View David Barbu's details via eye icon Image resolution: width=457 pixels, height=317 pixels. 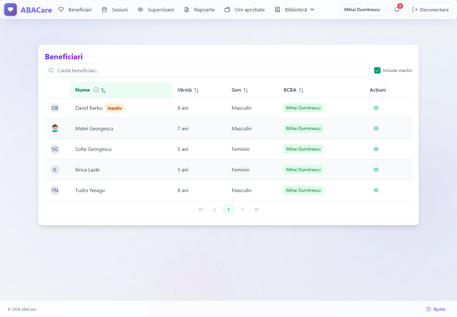click(376, 108)
